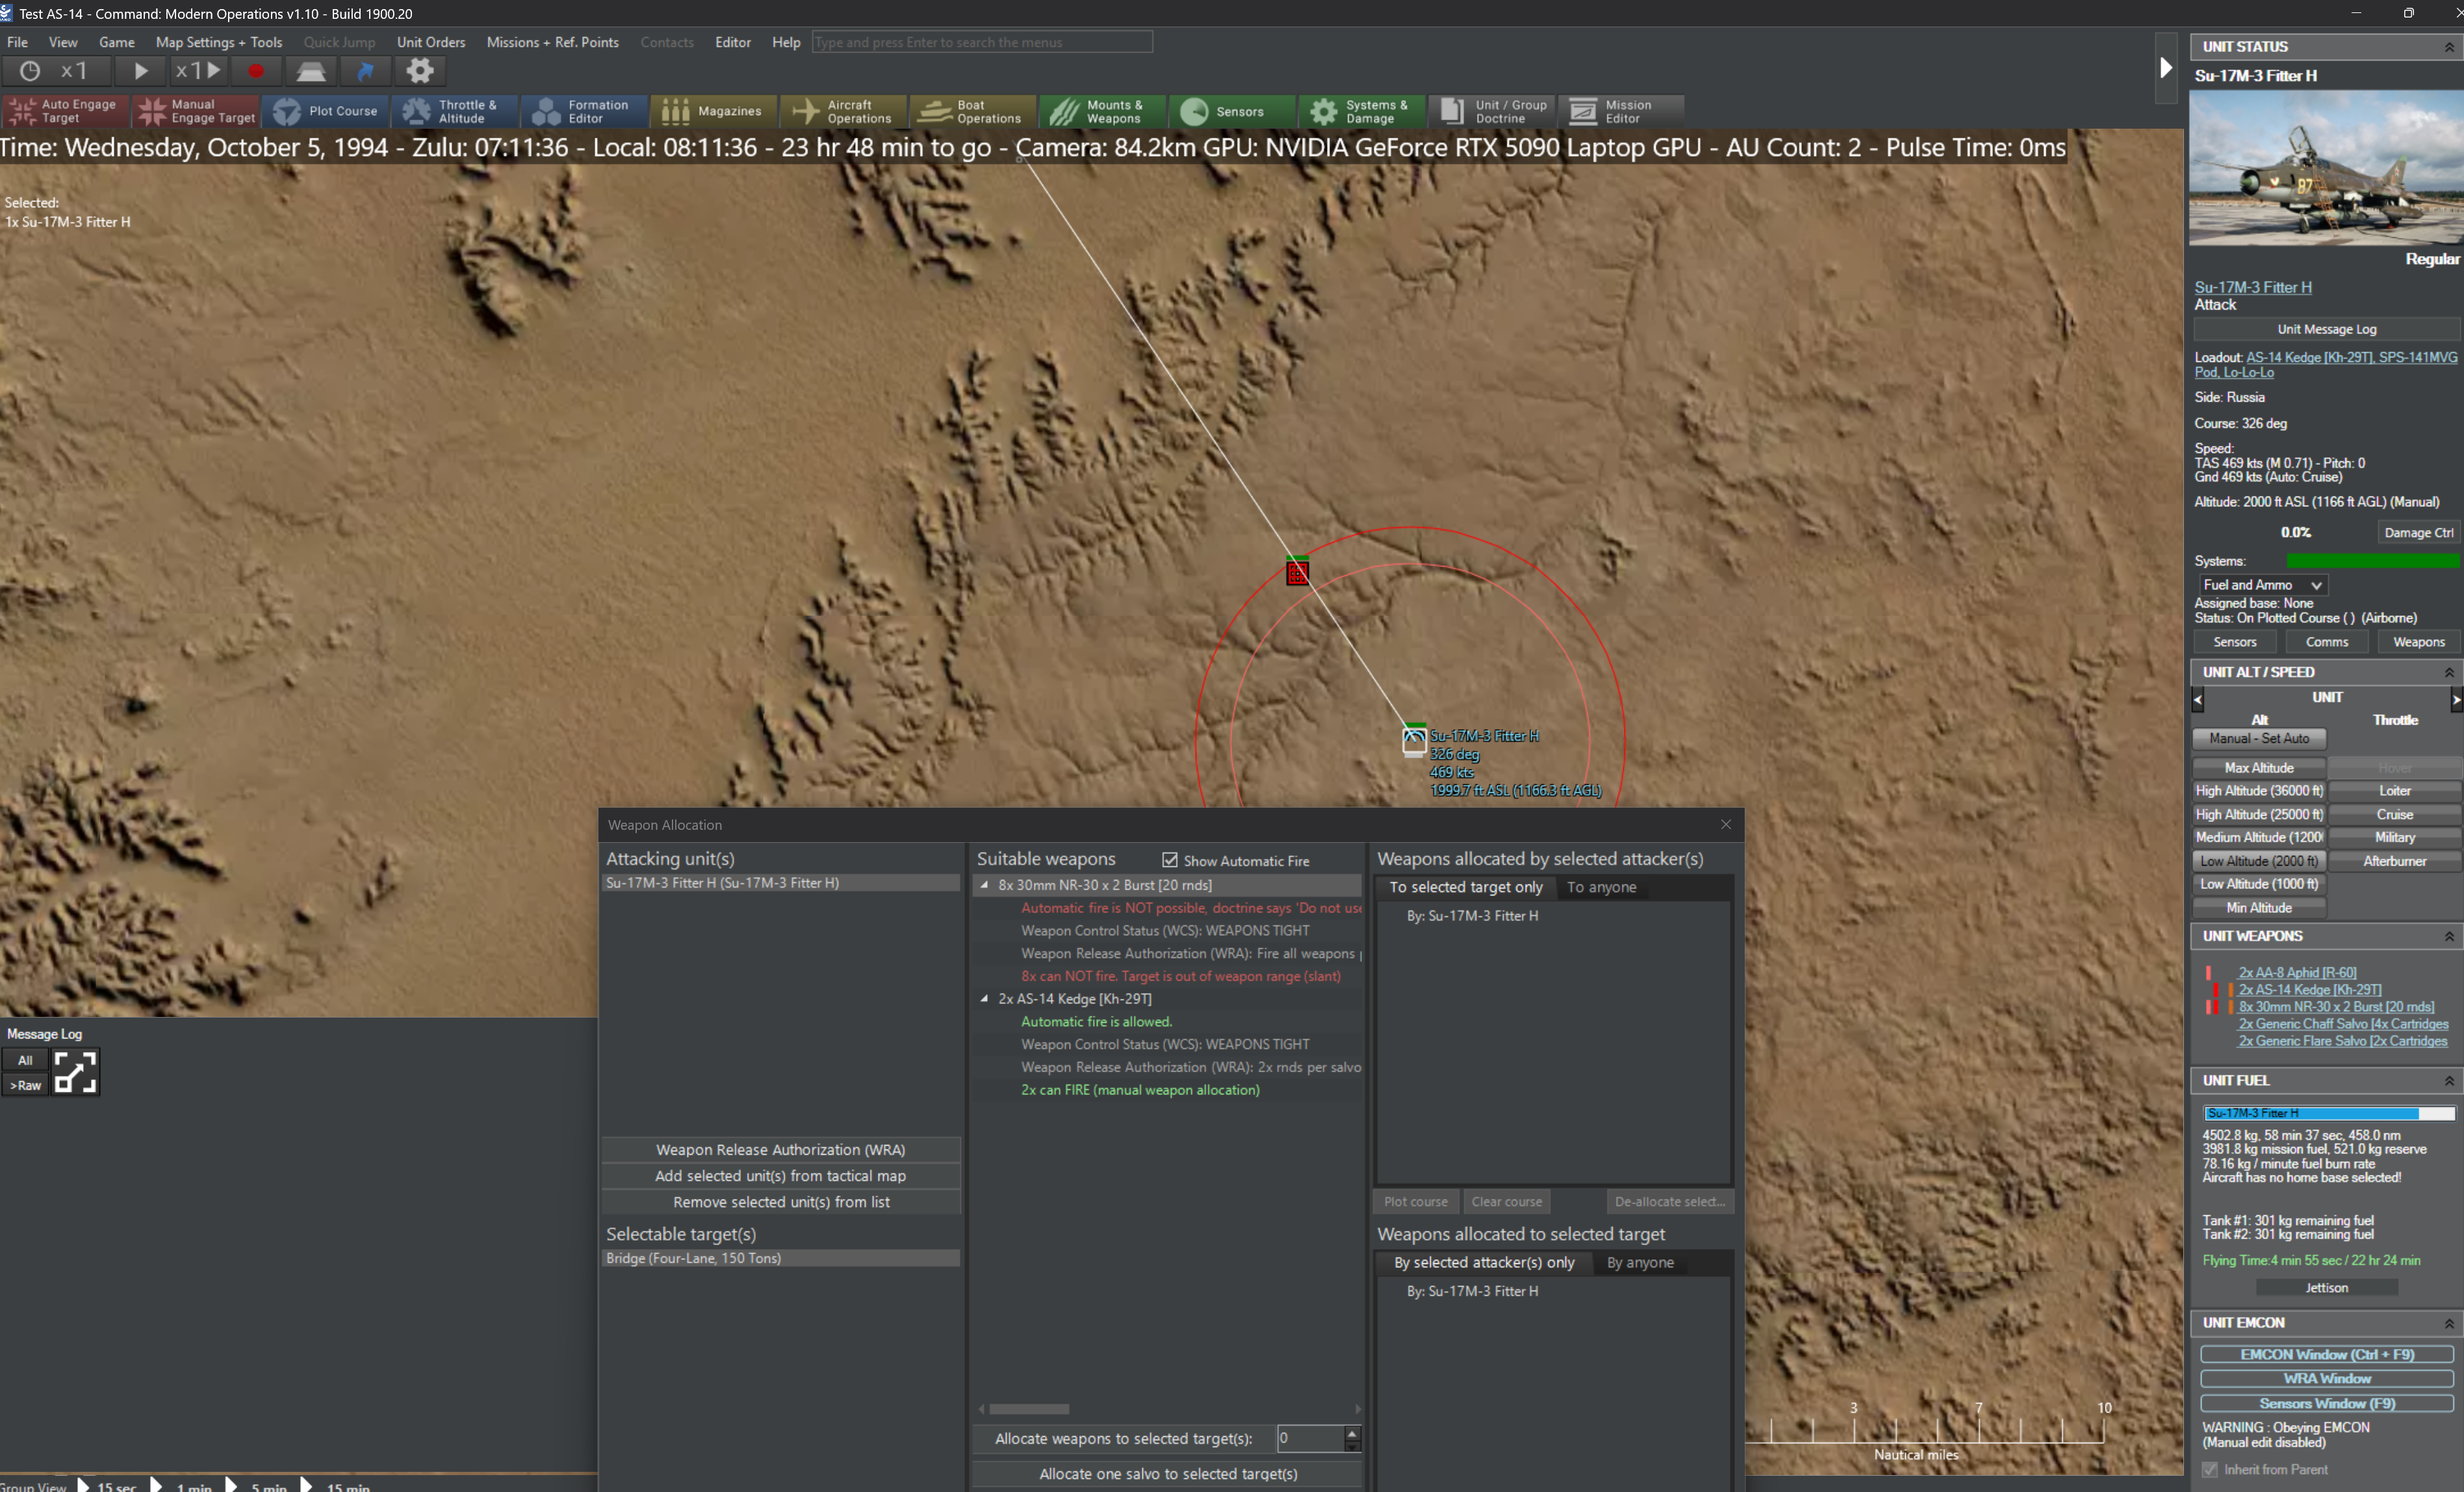This screenshot has height=1492, width=2464.
Task: Collapse the UNIT WEAPONS panel
Action: coord(2449,936)
